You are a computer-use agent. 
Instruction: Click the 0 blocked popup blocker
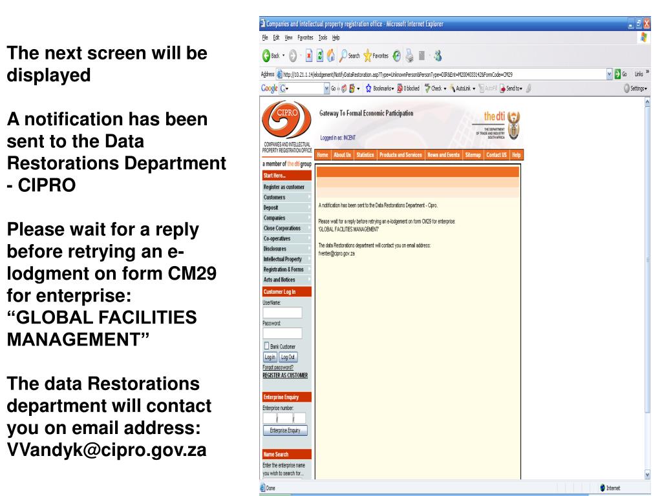click(408, 88)
